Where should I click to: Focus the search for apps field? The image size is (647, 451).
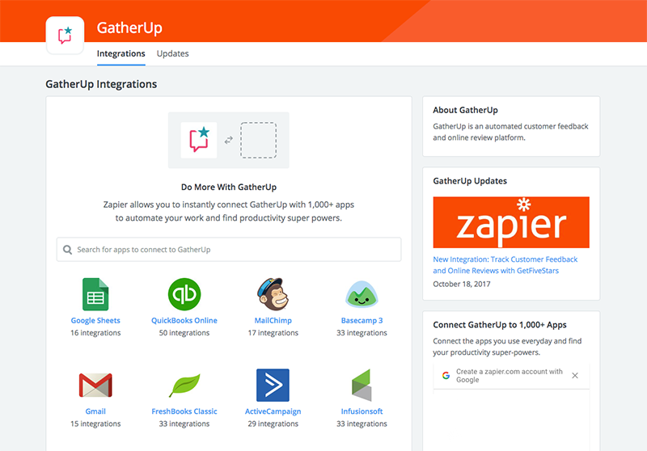[229, 250]
